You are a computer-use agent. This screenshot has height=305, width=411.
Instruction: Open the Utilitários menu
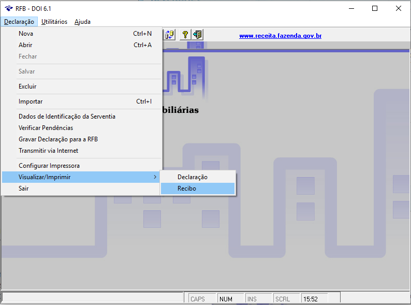[54, 22]
